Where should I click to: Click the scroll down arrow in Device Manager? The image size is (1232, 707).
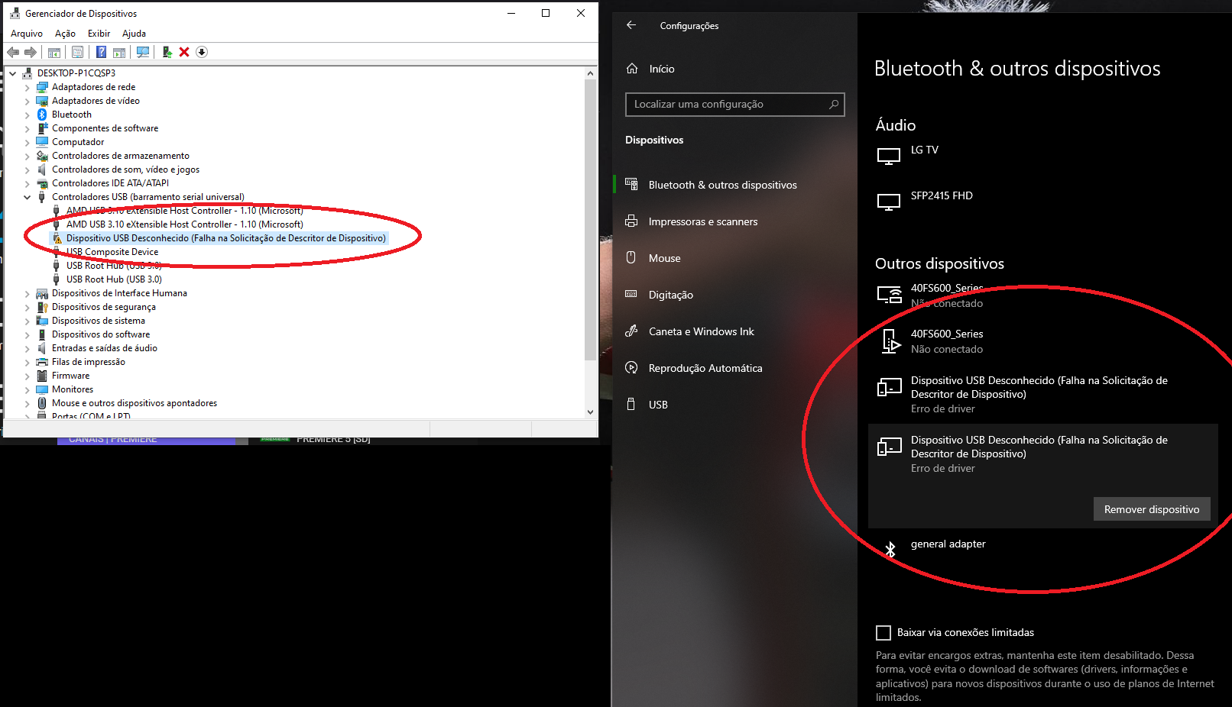[590, 412]
